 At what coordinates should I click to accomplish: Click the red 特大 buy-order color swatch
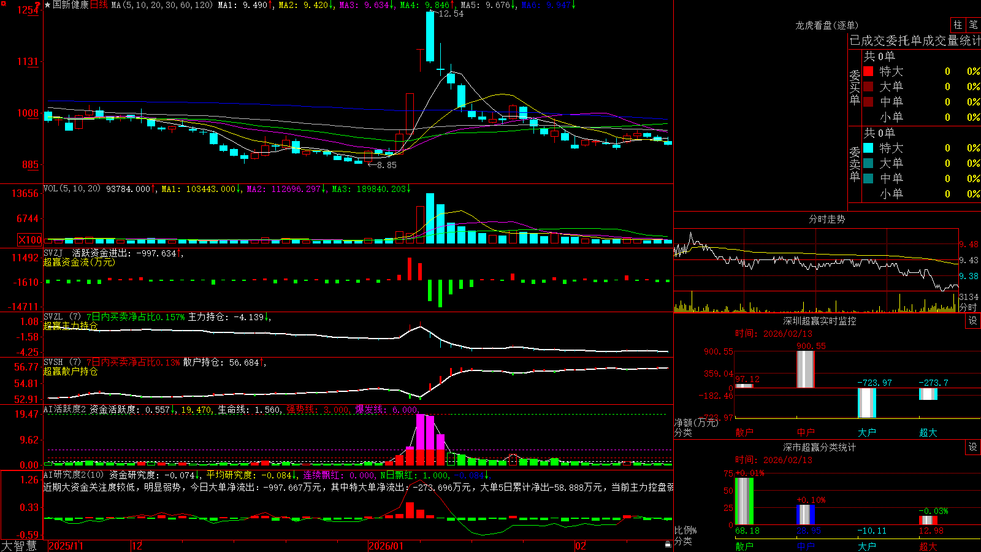(868, 71)
